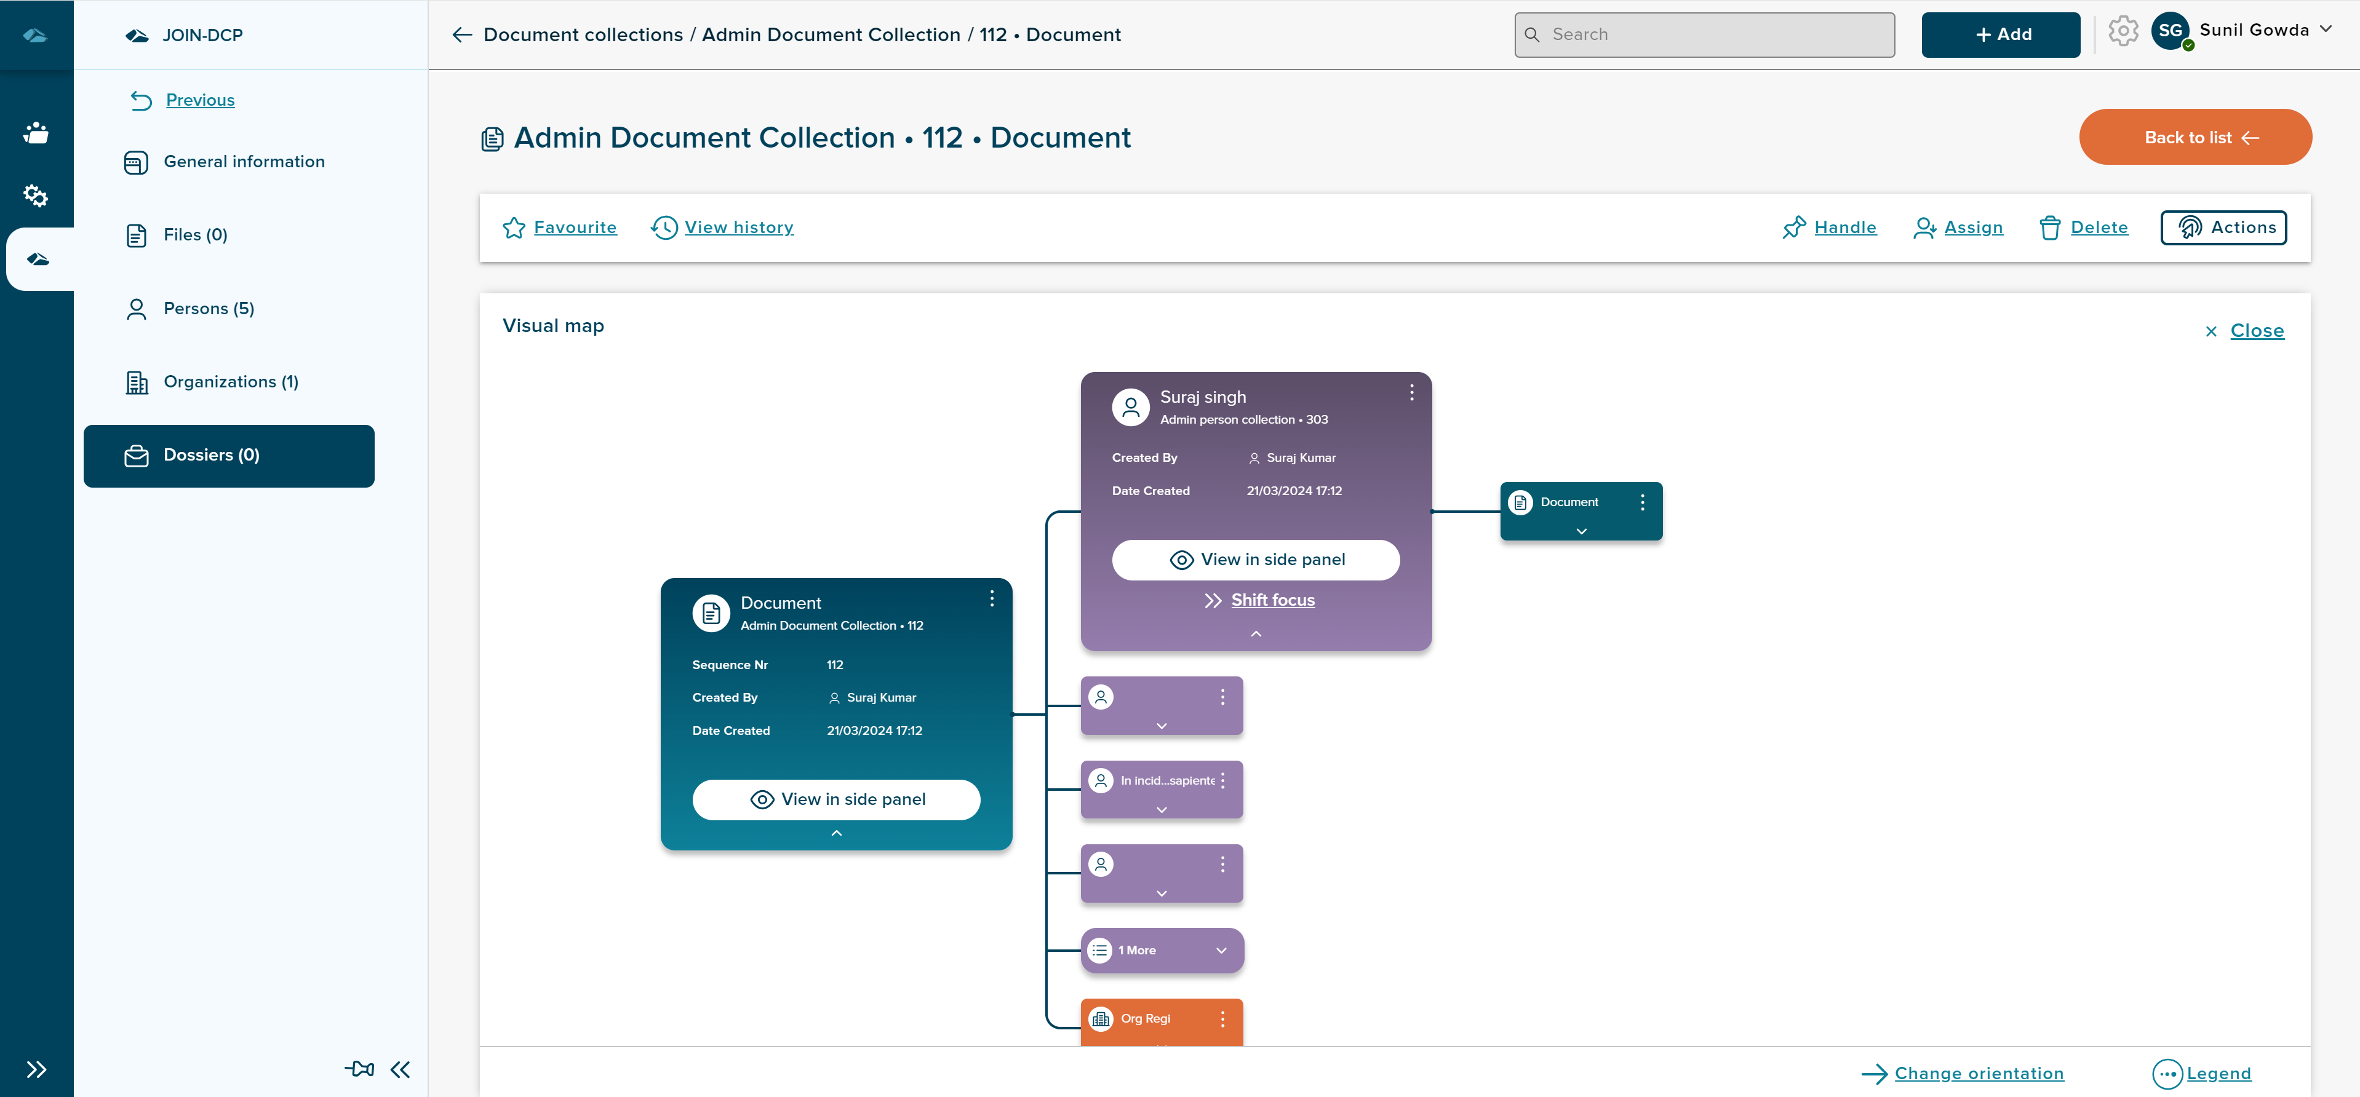The height and width of the screenshot is (1097, 2360).
Task: Open three-dot menu on Org Regi node
Action: pos(1222,1019)
